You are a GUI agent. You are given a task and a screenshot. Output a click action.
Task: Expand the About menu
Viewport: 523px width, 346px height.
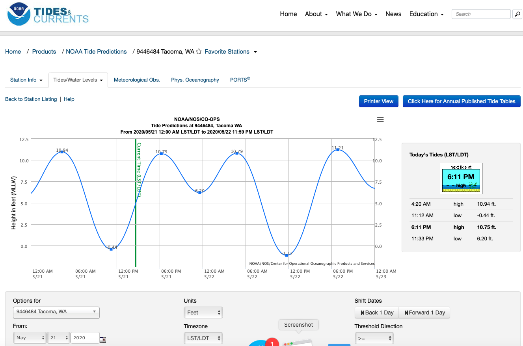(316, 14)
